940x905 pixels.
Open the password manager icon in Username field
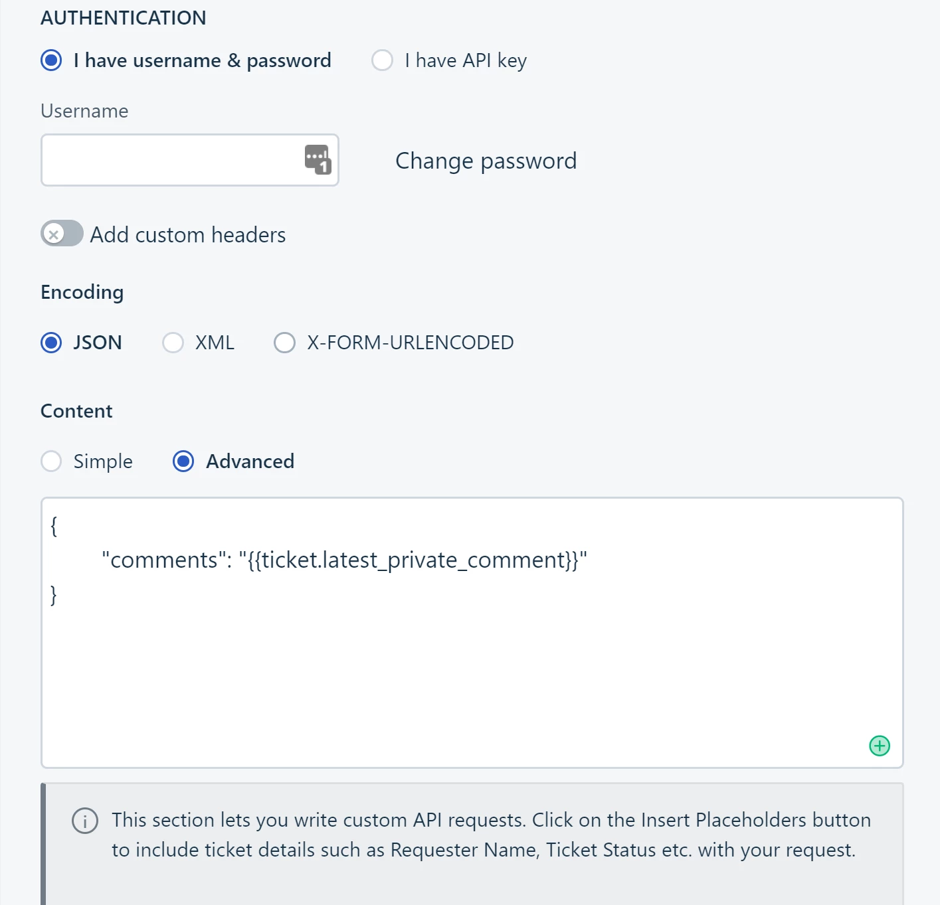point(318,159)
